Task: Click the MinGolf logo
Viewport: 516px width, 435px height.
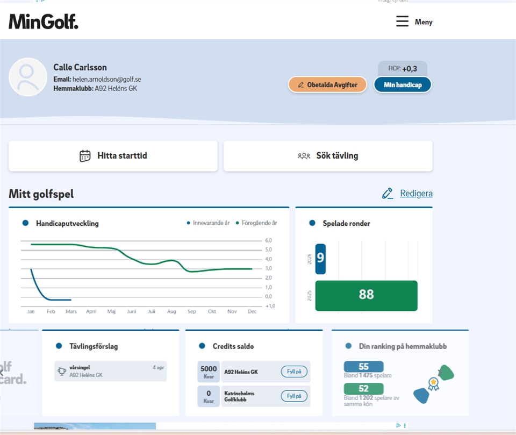Action: coord(44,22)
